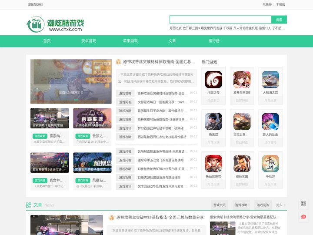Open article 咒术回战双华乱舞游戏评测
Viewport: 313px width, 235px height.
tap(162, 186)
